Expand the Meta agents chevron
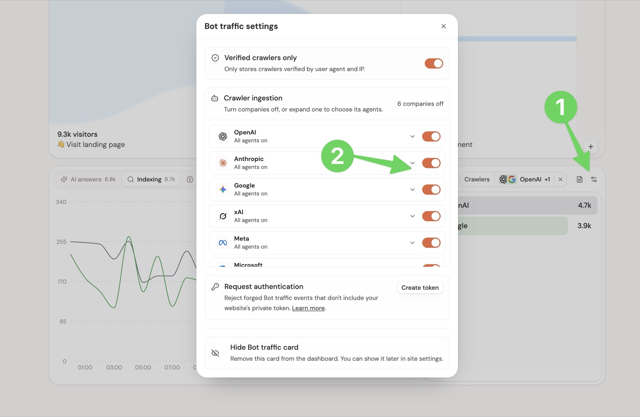 (412, 243)
